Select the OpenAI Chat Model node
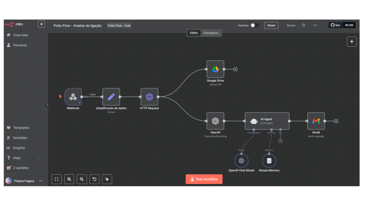This screenshot has width=369, height=207. coord(241,161)
